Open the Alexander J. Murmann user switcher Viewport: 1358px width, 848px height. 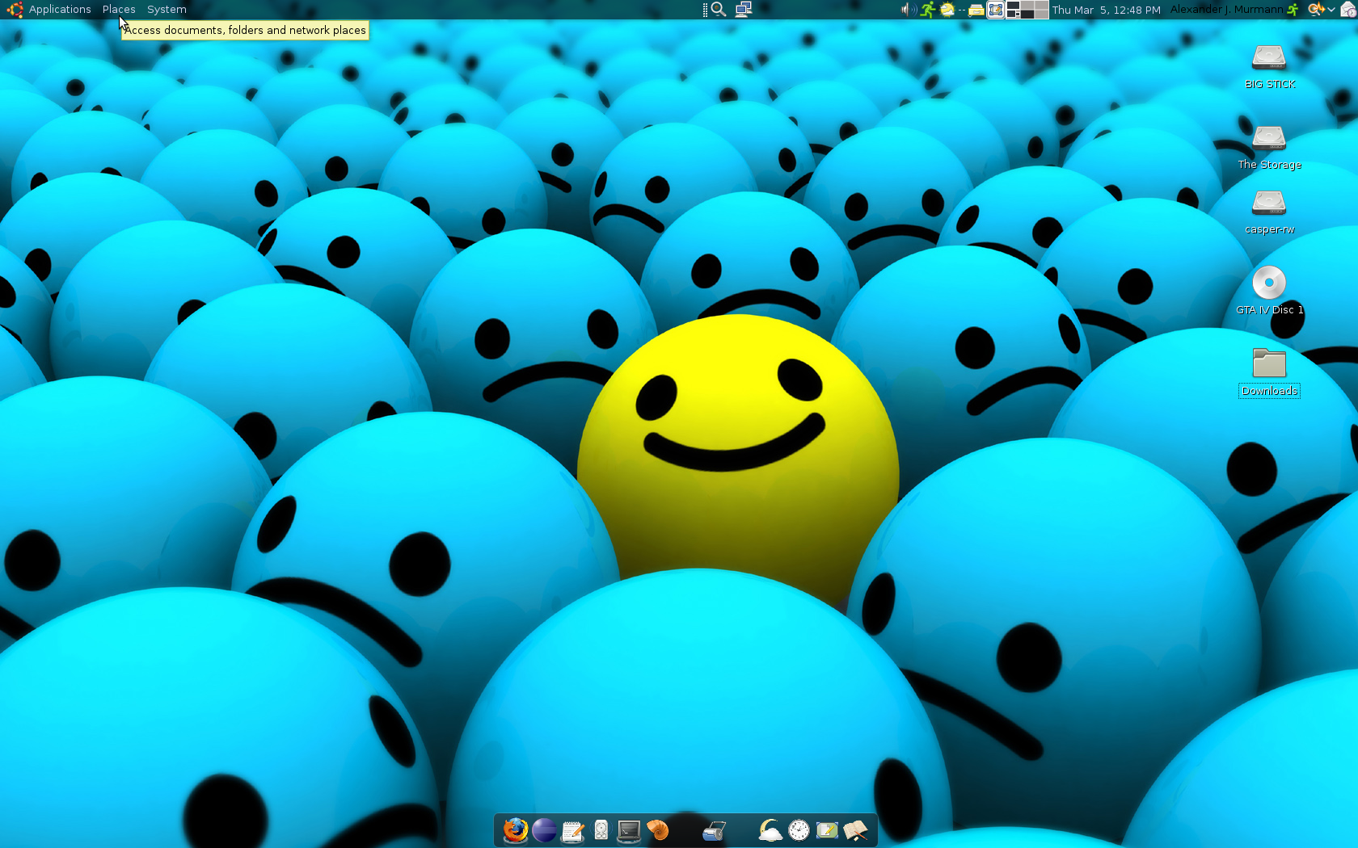(x=1226, y=10)
